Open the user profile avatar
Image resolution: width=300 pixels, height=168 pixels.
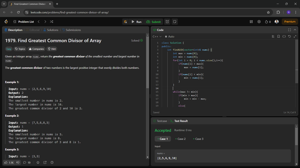[x=277, y=22]
